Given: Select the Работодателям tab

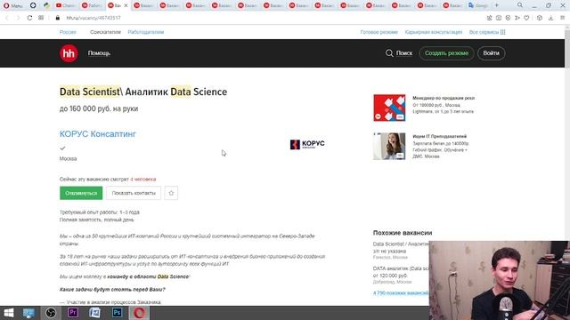Looking at the screenshot, I should [x=146, y=32].
